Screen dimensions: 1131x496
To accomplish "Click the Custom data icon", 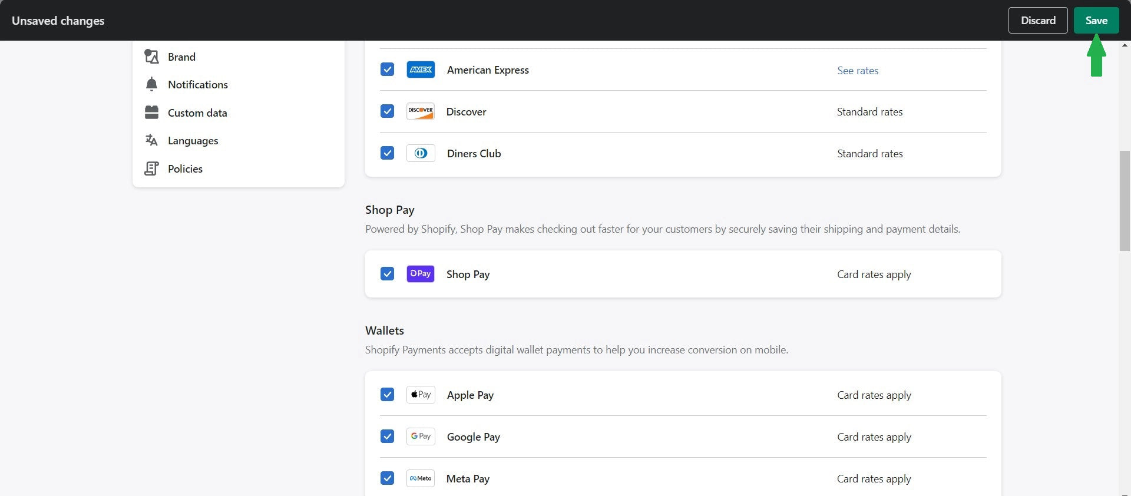I will (x=151, y=113).
